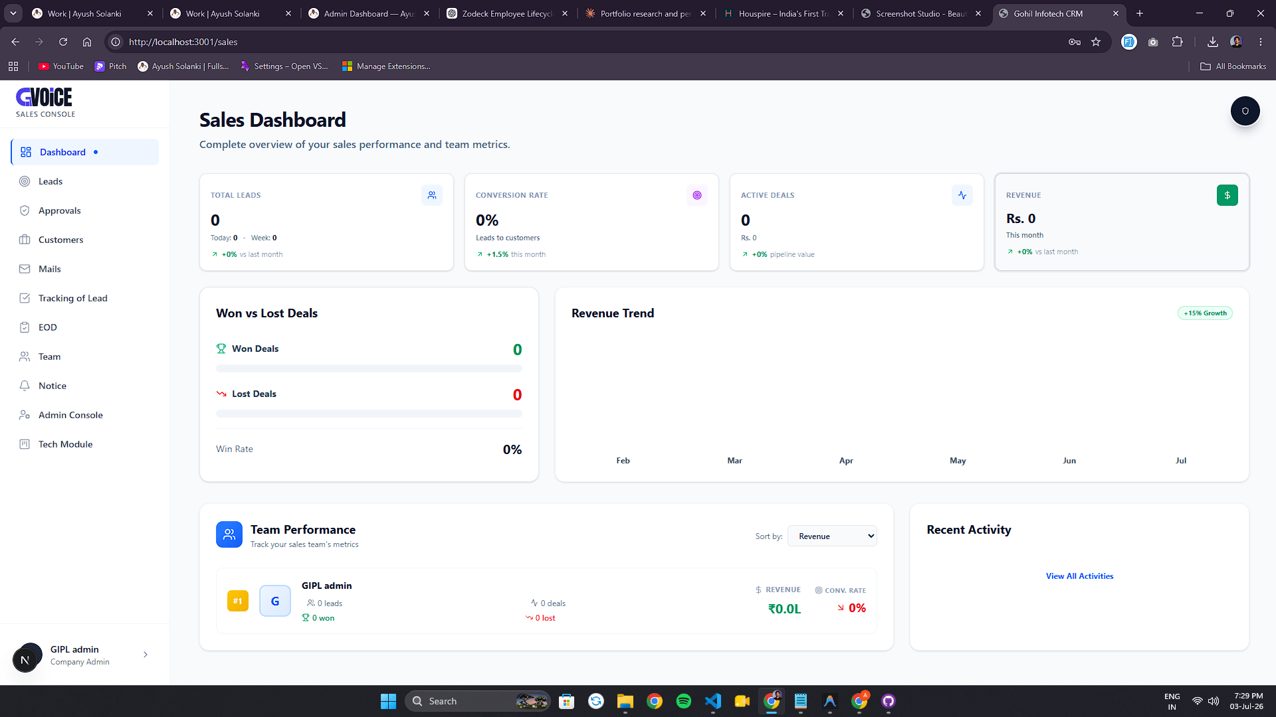Click the GIPL admin G avatar
This screenshot has width=1276, height=717.
pyautogui.click(x=275, y=601)
